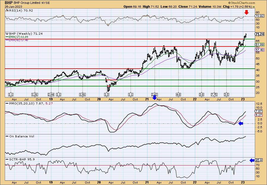Click the 25 label on the price axis
The image size is (267, 185).
tap(258, 87)
